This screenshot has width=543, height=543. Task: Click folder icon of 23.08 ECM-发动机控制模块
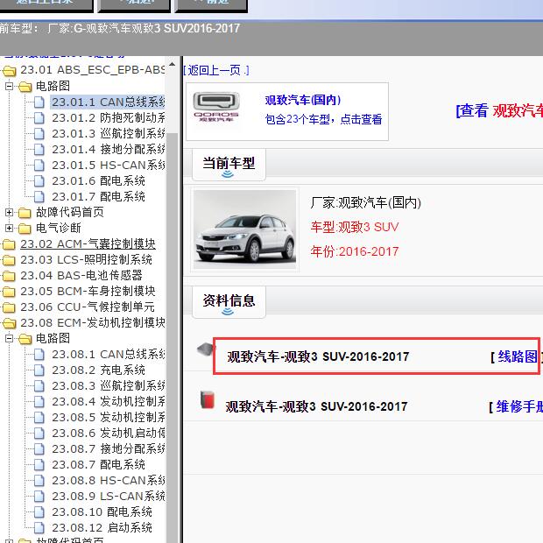tap(10, 323)
